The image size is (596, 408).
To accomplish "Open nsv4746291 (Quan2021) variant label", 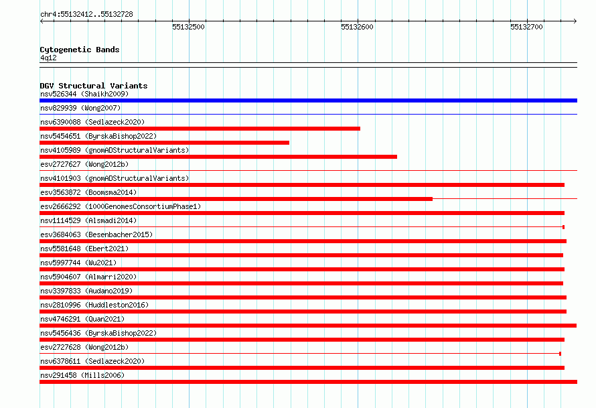I will [82, 319].
